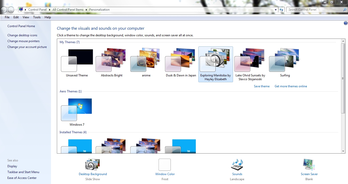
Task: Open recent pages dropdown beside navigation arrows
Action: pos(16,10)
